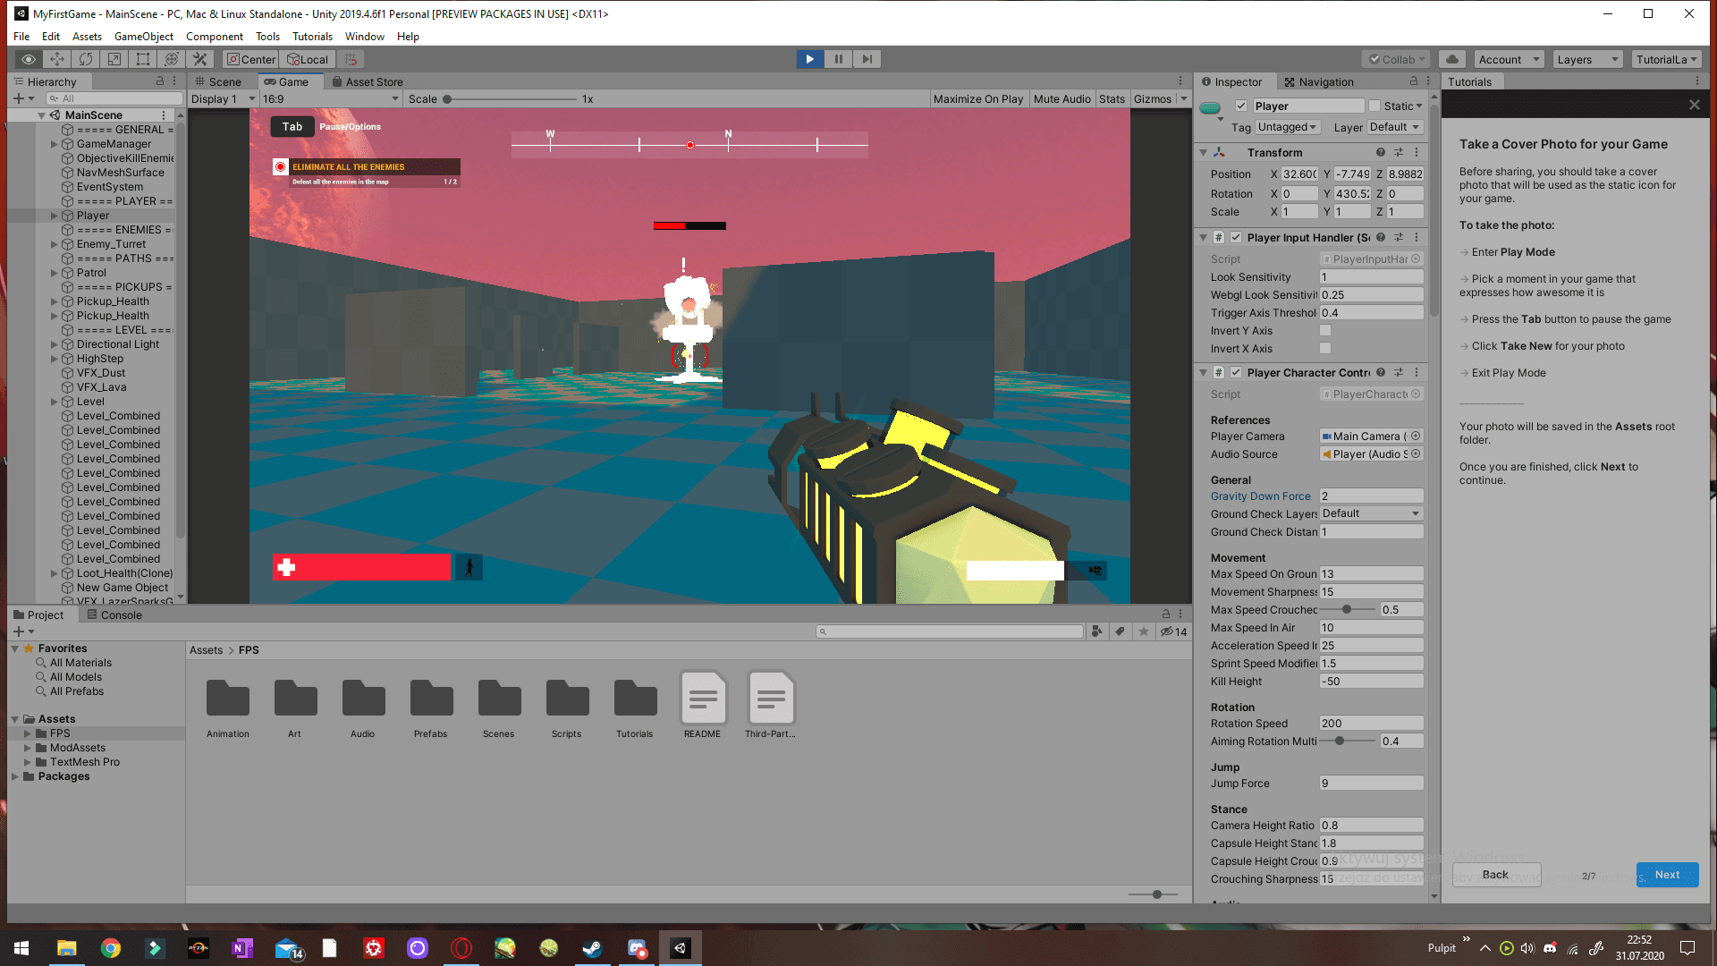Select the Scale tool in toolbar
Image resolution: width=1717 pixels, height=966 pixels.
114,59
